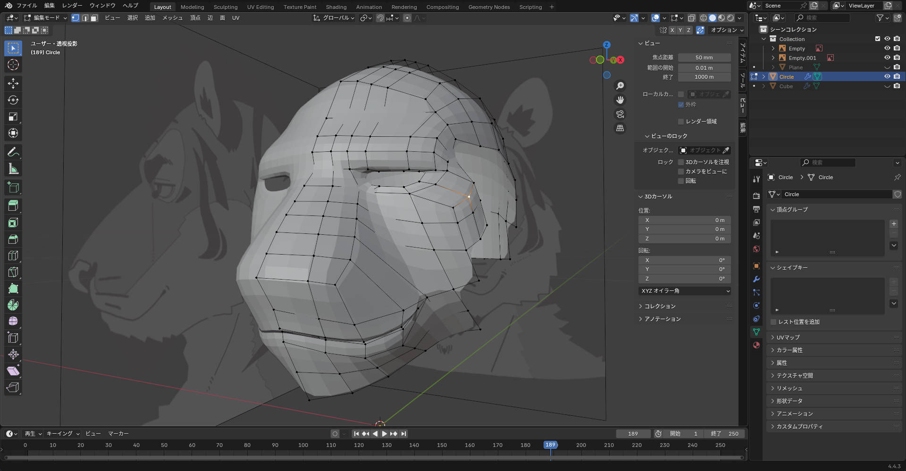906x471 pixels.
Task: Click the 焦点距離 50 mm field
Action: (704, 58)
